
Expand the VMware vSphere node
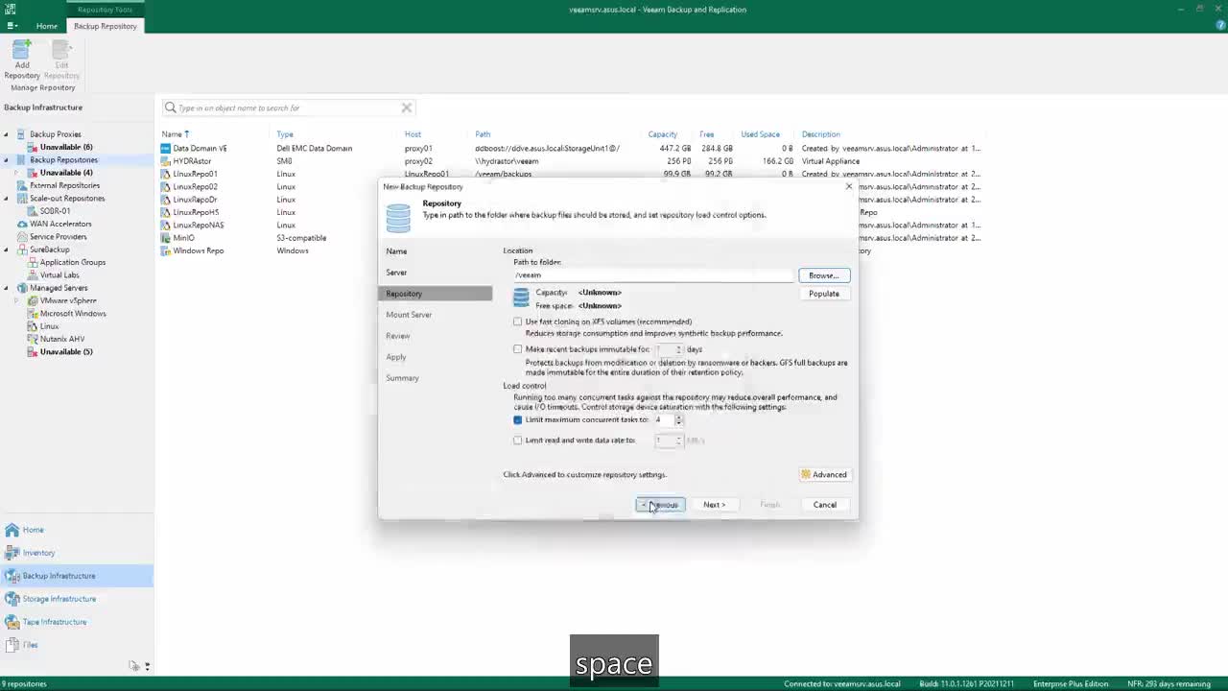[x=17, y=300]
